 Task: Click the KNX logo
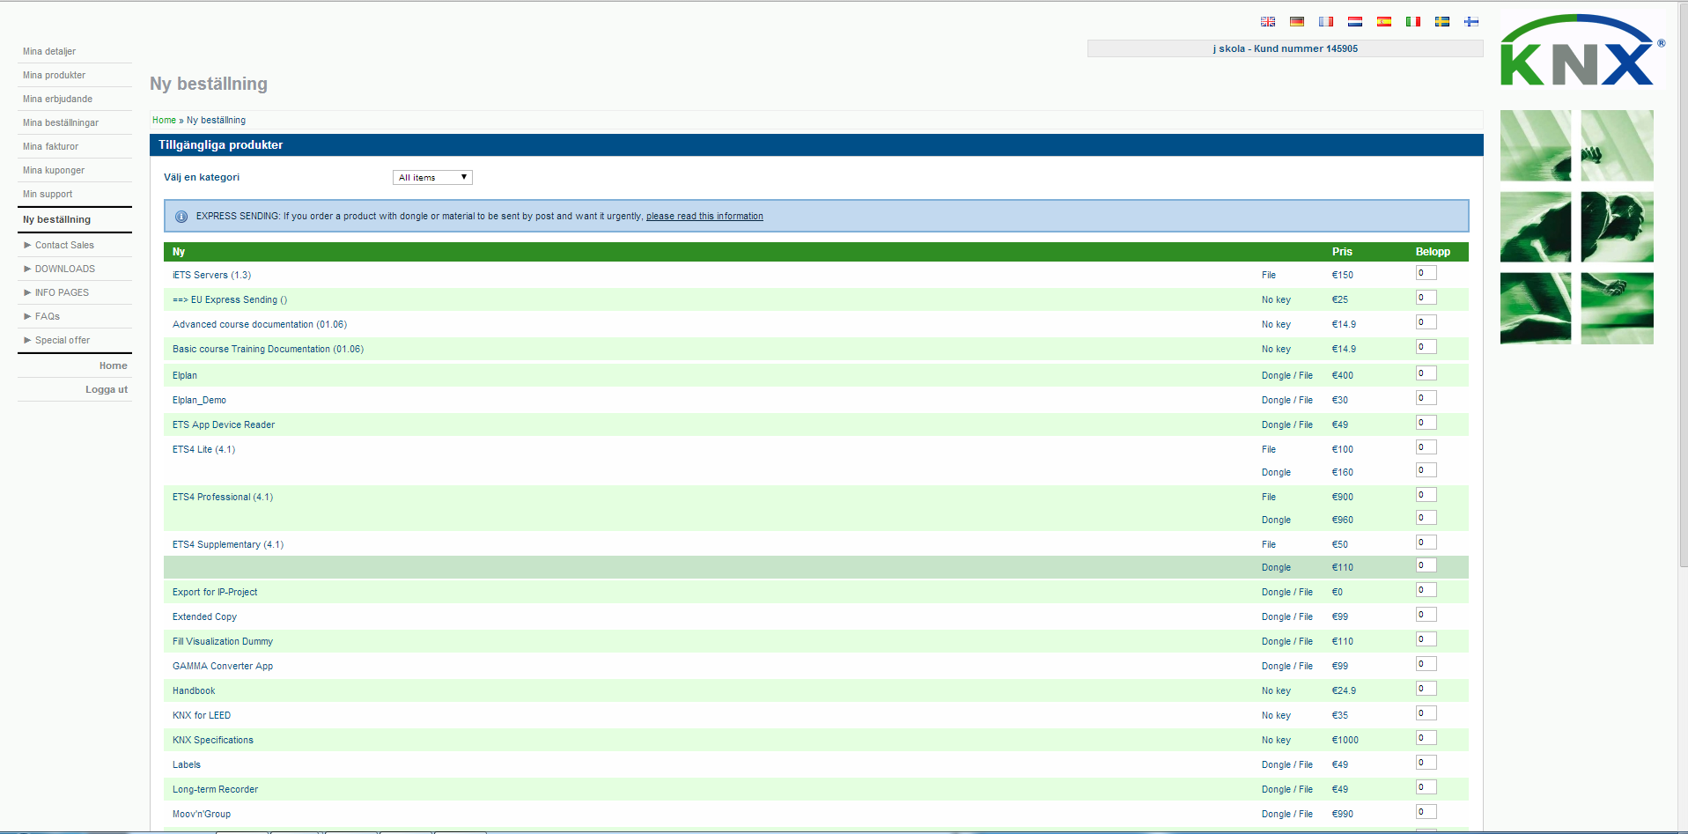1582,50
